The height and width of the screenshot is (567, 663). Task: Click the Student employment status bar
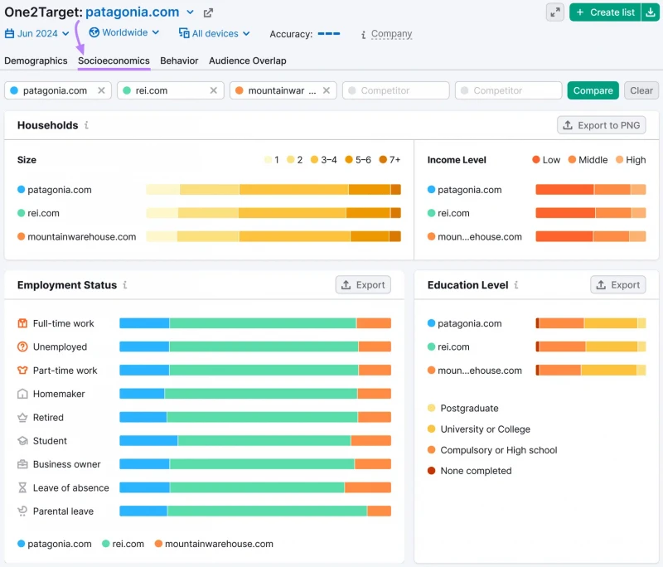255,441
